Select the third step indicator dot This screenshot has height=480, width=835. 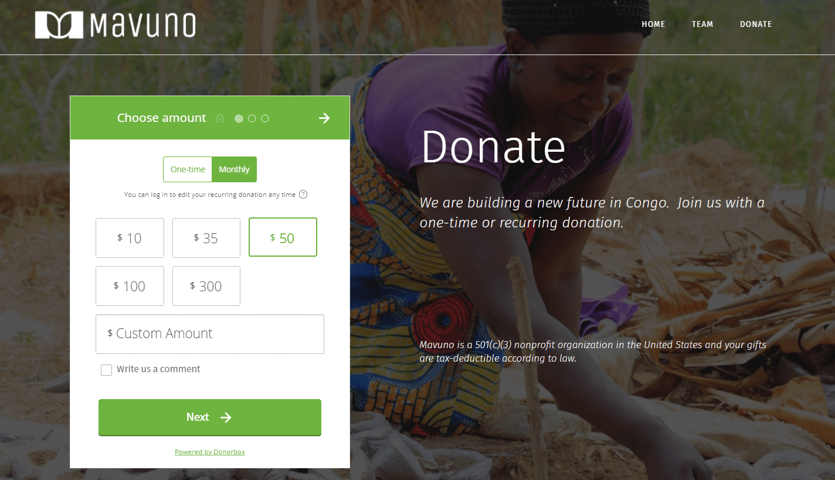pos(265,118)
